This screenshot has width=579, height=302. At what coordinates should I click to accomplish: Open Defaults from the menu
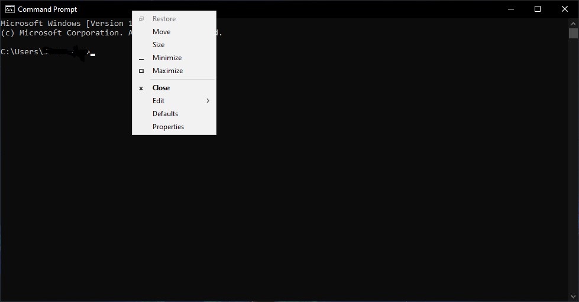pos(174,114)
